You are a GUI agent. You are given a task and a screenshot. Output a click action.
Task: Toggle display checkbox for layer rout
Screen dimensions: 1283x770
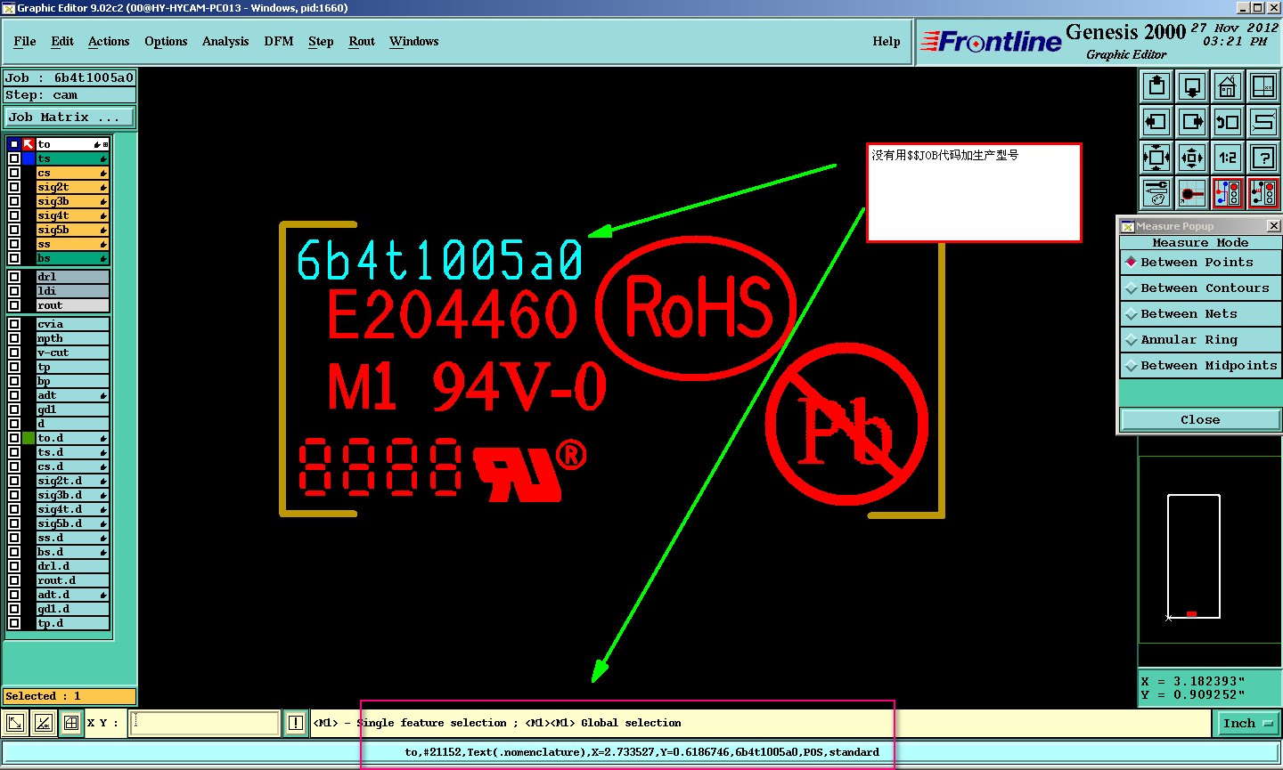tap(14, 305)
